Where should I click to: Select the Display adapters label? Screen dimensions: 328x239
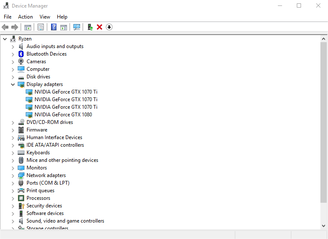45,84
